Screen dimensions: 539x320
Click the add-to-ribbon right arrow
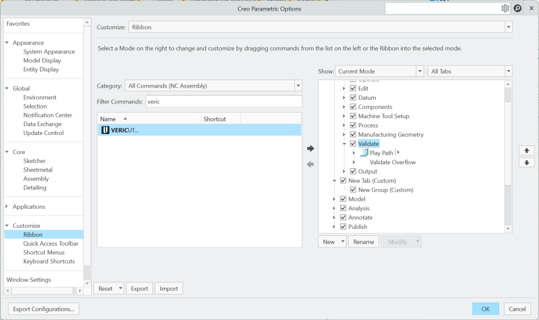(x=311, y=148)
